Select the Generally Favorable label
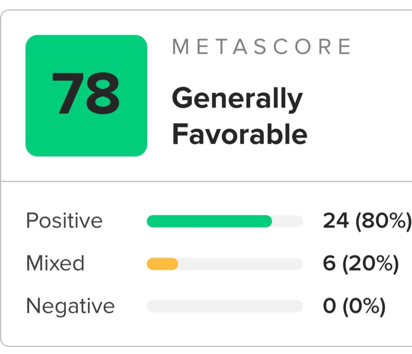This screenshot has width=412, height=354. tap(240, 116)
